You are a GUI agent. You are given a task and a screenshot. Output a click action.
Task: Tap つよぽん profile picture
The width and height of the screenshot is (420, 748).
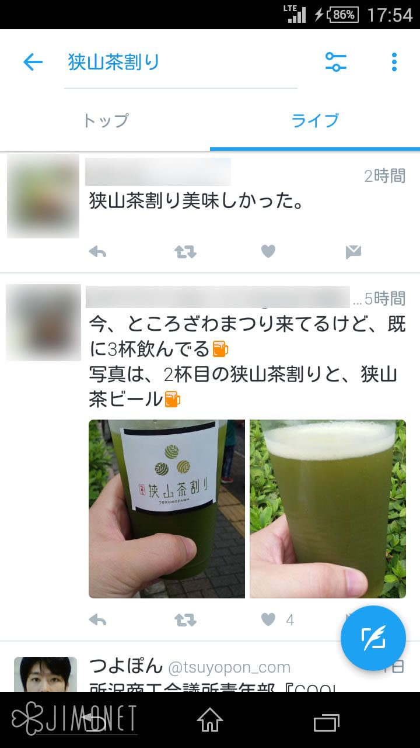click(x=45, y=674)
